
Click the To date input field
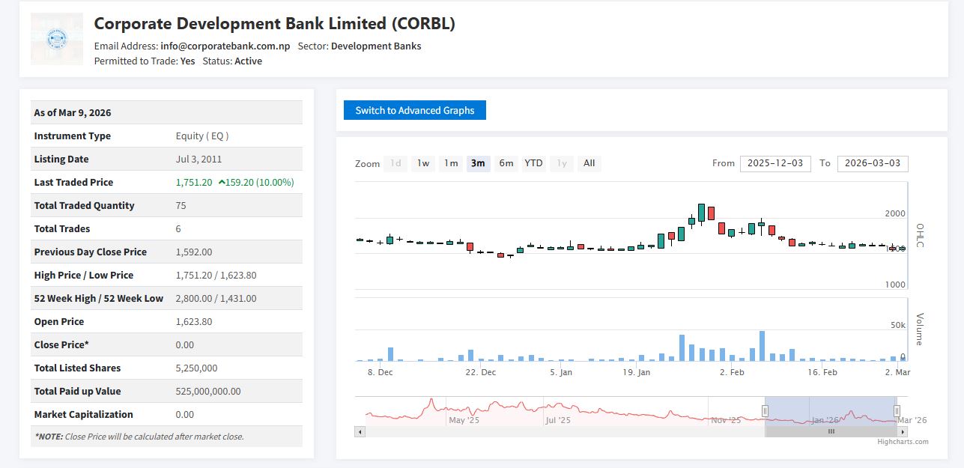pyautogui.click(x=872, y=163)
